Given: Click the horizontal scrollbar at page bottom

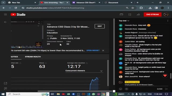Looking at the screenshot, I should tap(75, 91).
